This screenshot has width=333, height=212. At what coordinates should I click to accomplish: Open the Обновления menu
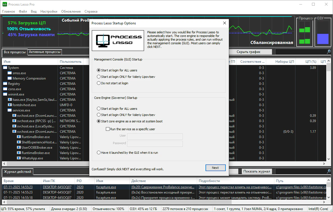(x=71, y=11)
